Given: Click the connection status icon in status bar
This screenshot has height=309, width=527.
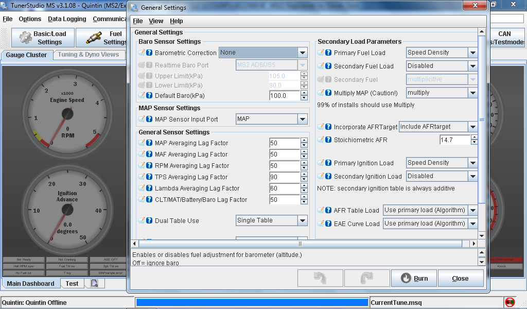Looking at the screenshot, I should click(510, 302).
